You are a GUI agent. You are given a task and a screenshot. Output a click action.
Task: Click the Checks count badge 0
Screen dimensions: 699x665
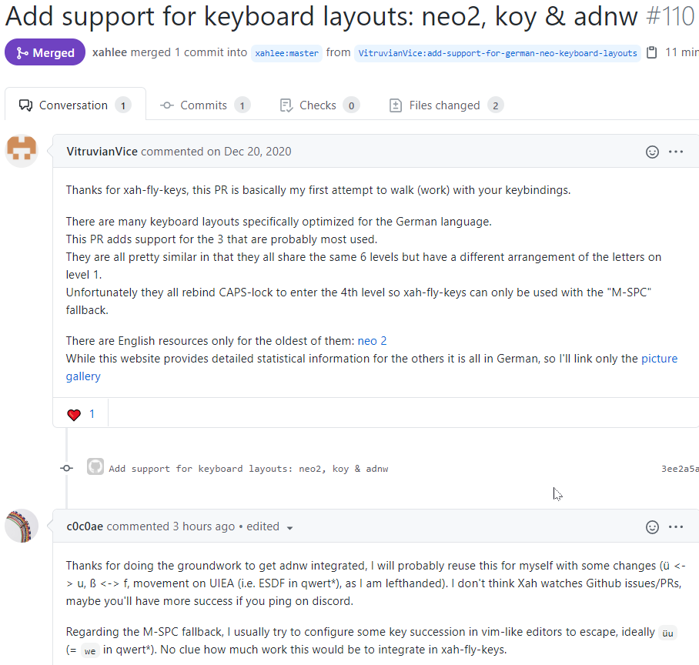[x=351, y=105]
